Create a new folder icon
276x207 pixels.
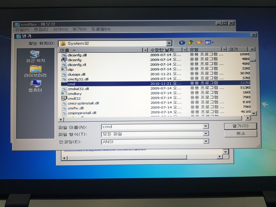click(x=199, y=42)
